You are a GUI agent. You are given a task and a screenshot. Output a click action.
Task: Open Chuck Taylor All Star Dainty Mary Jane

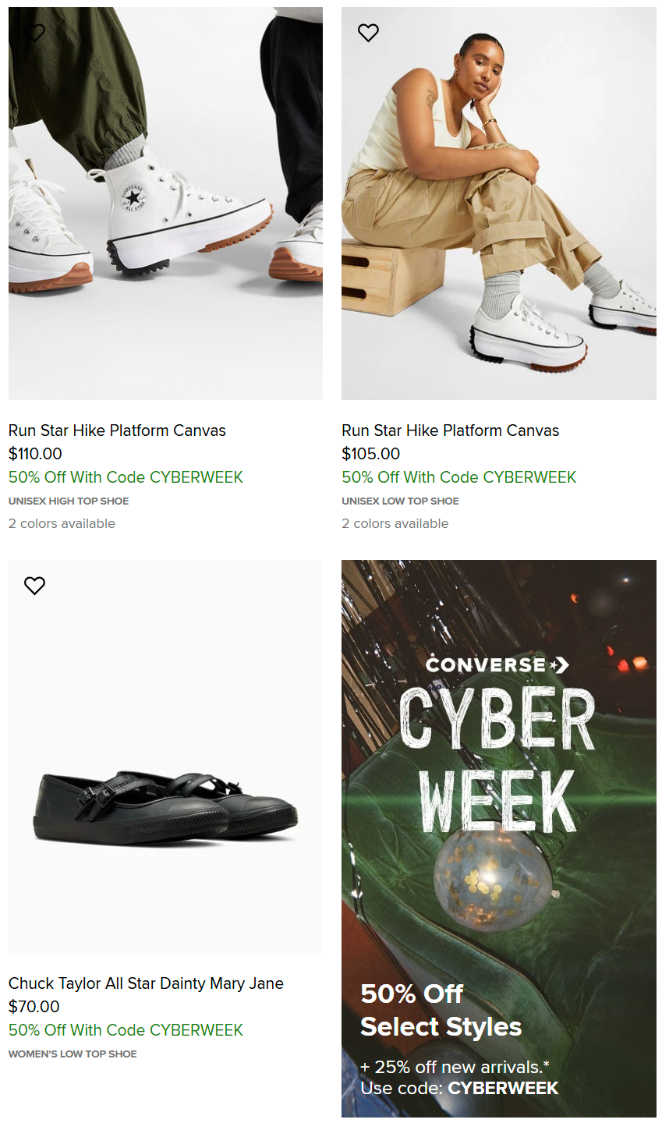146,983
